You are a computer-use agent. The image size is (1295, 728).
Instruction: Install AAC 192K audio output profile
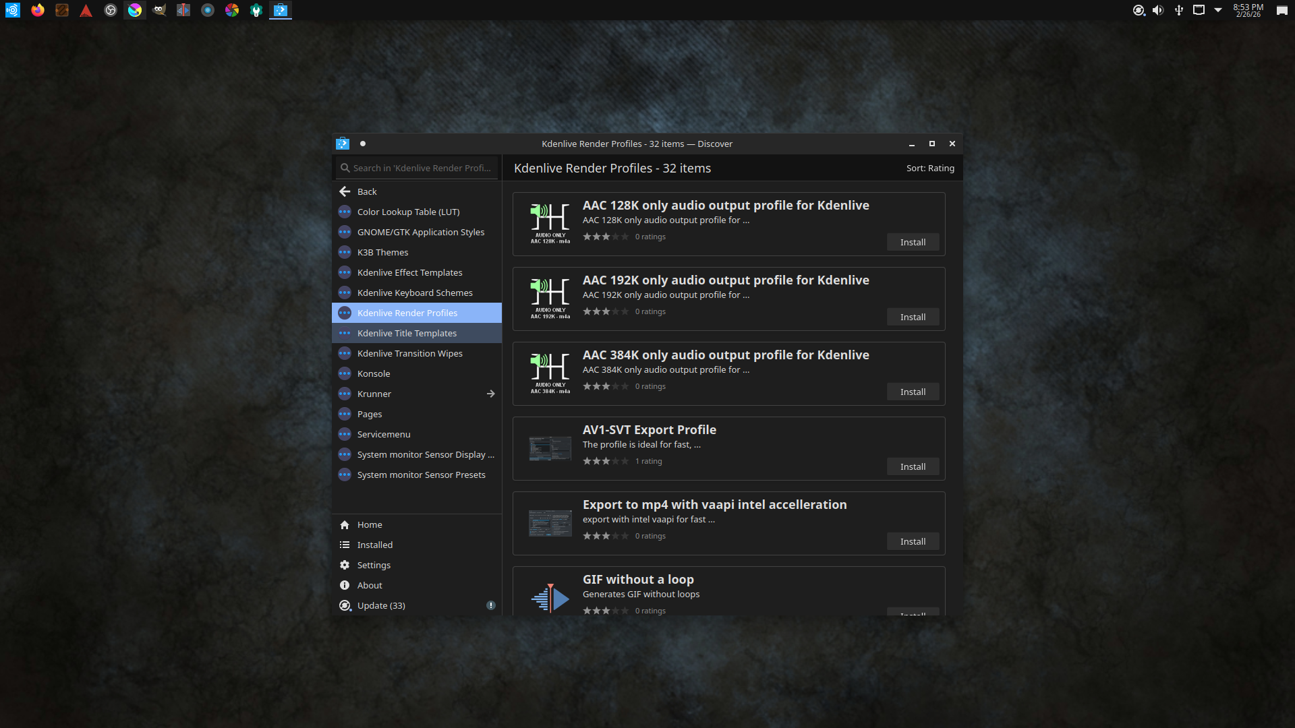pos(913,317)
